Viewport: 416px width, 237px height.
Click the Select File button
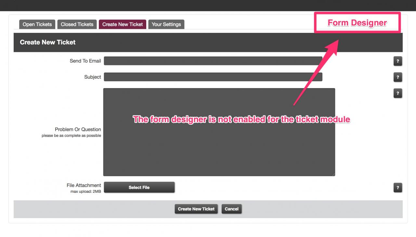click(139, 187)
